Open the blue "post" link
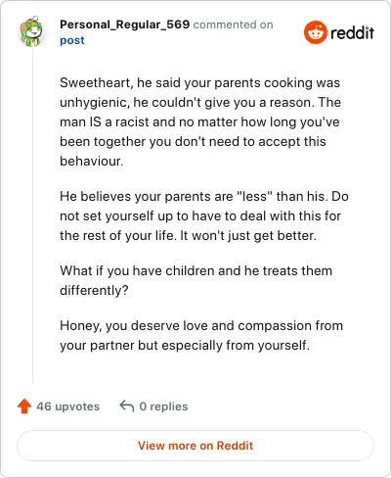The image size is (391, 478). (72, 40)
